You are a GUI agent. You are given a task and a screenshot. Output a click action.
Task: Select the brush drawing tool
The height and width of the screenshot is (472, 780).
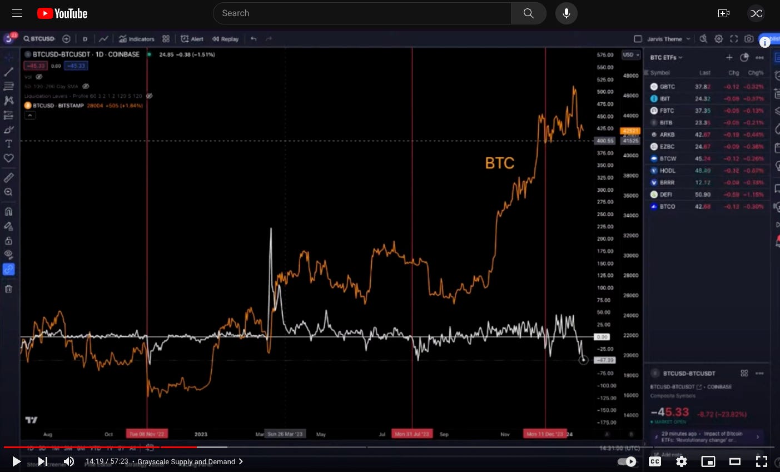click(x=9, y=130)
